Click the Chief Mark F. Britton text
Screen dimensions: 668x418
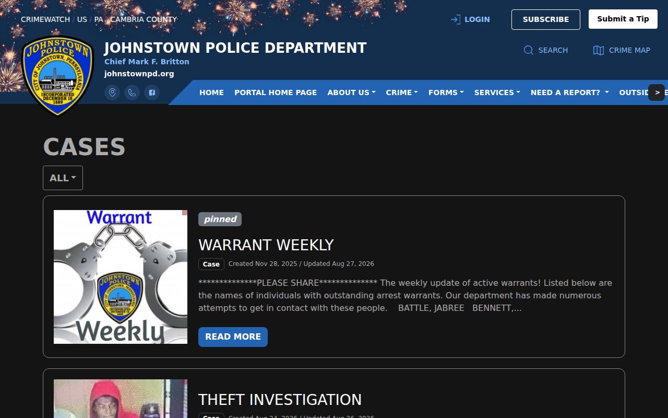pos(147,62)
